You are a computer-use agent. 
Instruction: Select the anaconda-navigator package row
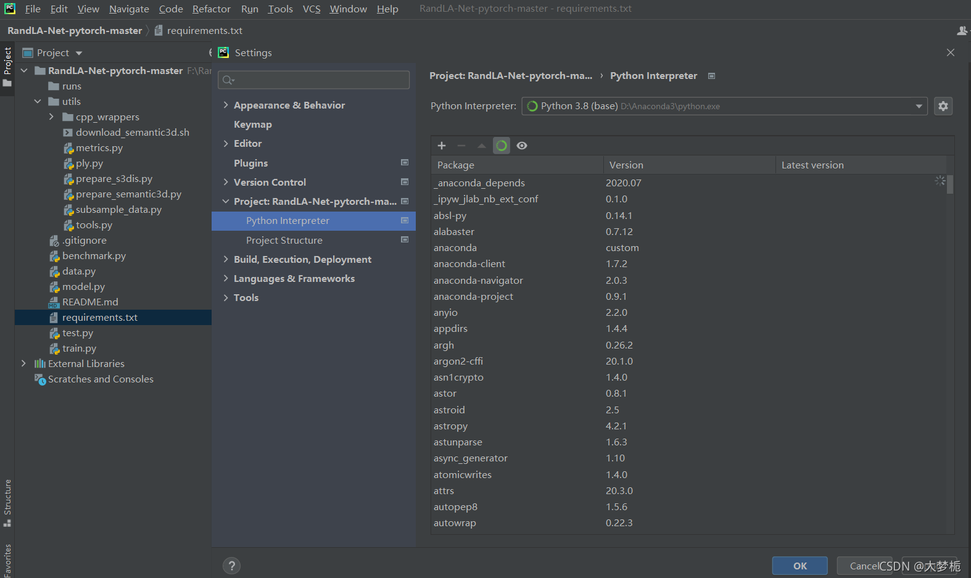coord(688,280)
